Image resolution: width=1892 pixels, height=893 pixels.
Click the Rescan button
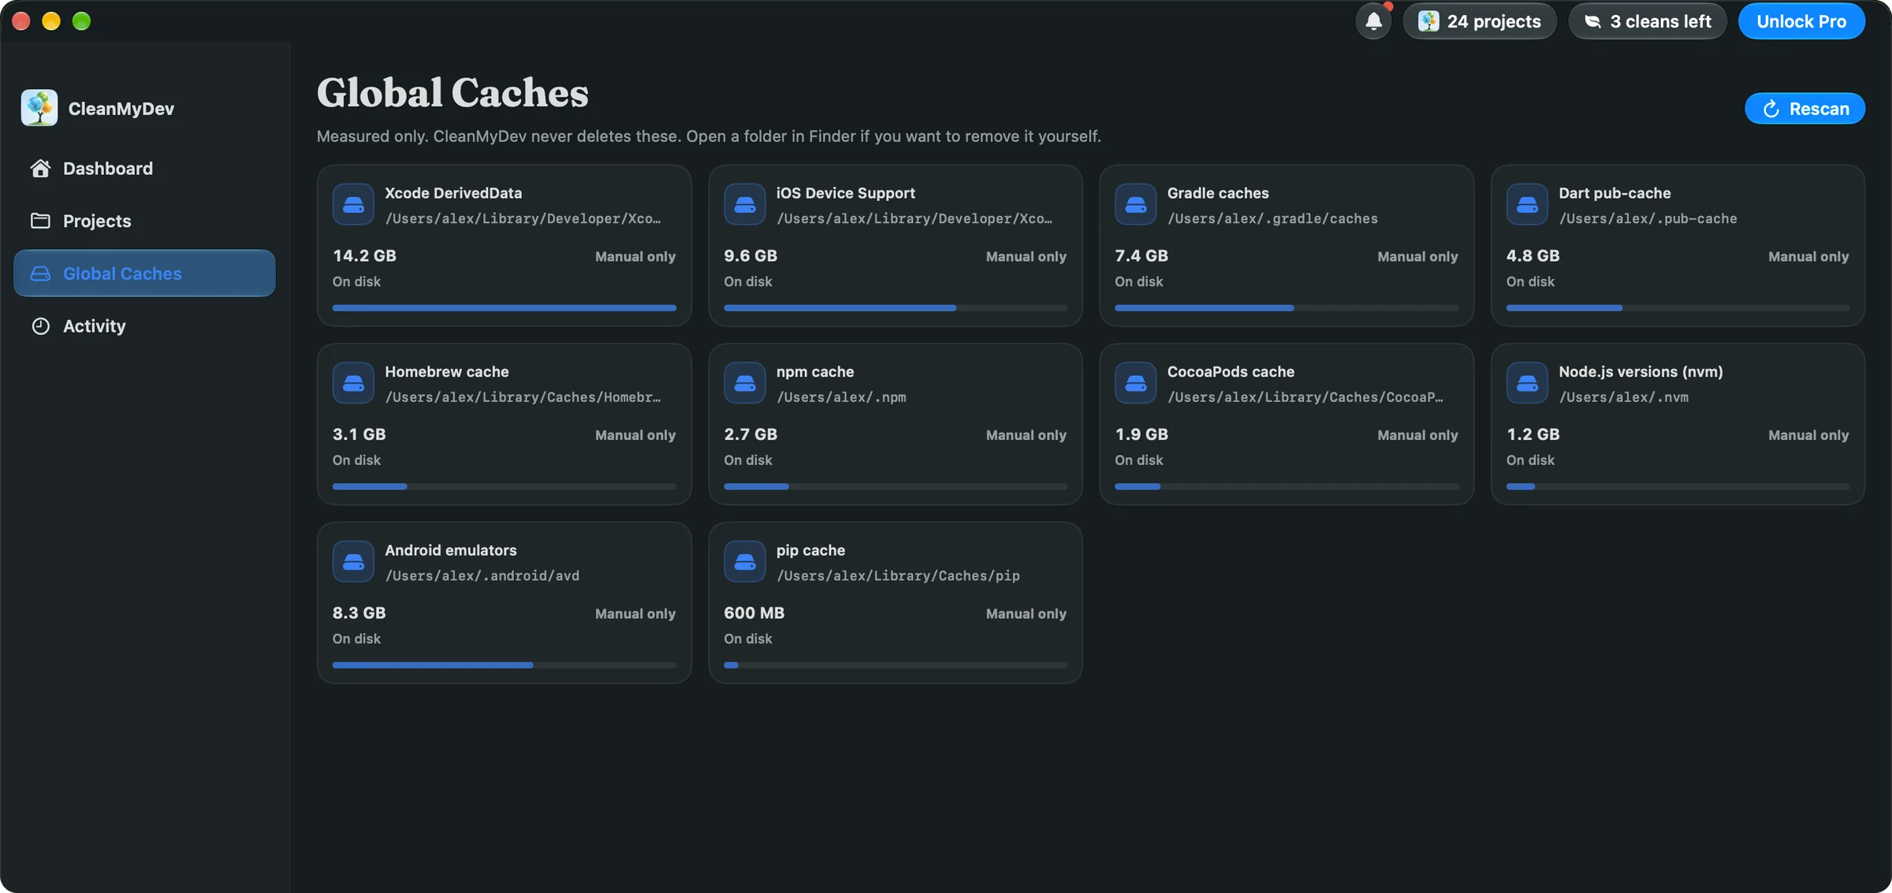1804,109
